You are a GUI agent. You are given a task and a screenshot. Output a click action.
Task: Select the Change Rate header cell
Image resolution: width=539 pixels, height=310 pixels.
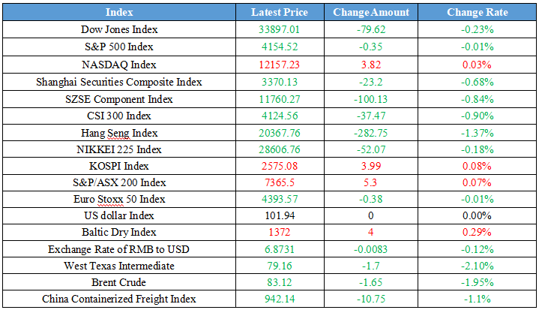click(x=478, y=12)
